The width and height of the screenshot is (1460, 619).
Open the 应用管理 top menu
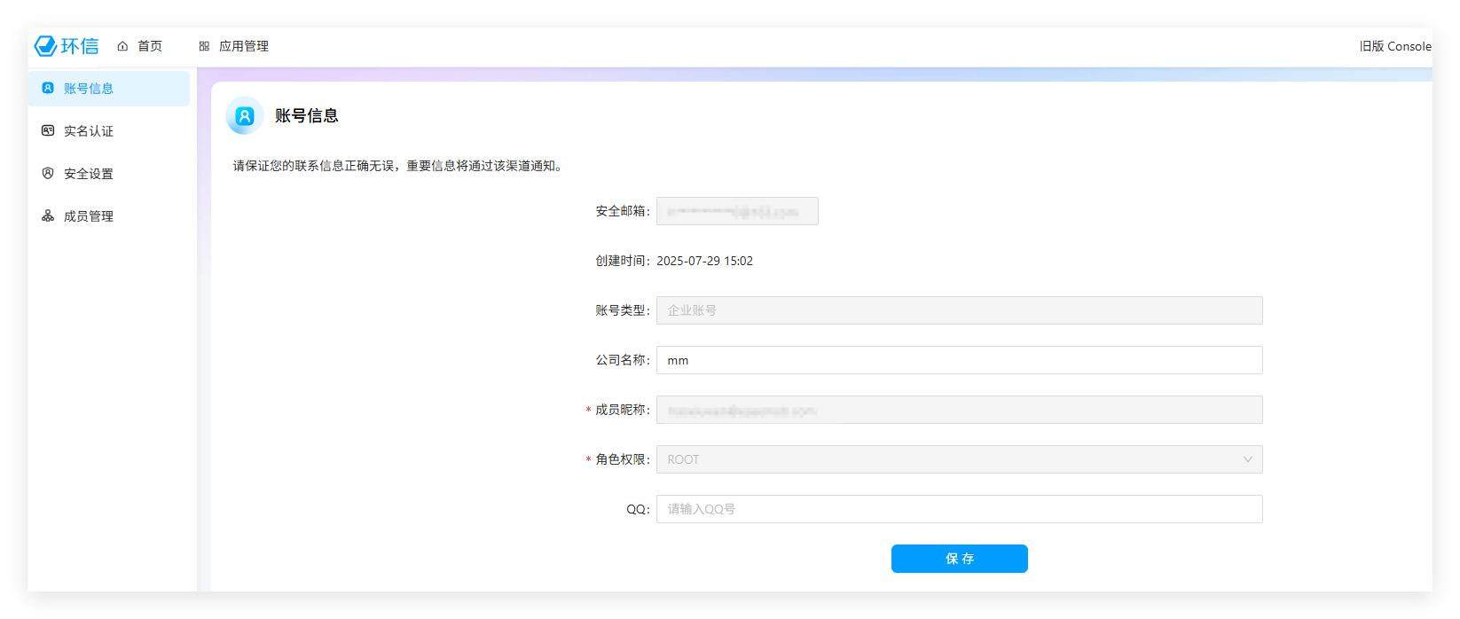click(x=243, y=46)
